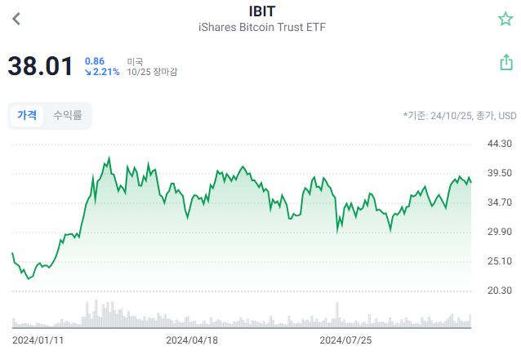Switch to the 수익률 tab
This screenshot has height=355, width=521.
[68, 116]
